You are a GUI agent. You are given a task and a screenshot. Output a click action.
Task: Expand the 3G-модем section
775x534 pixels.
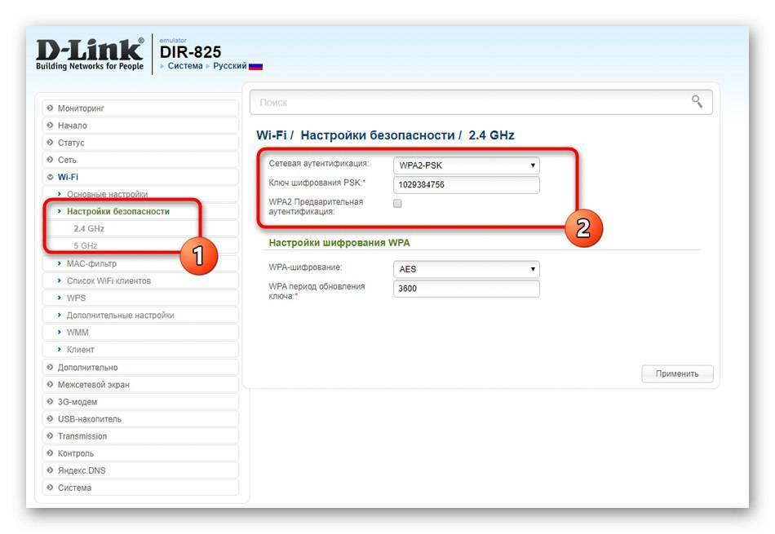click(x=140, y=402)
